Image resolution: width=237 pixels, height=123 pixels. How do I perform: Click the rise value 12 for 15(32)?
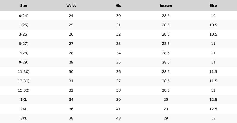[213, 90]
